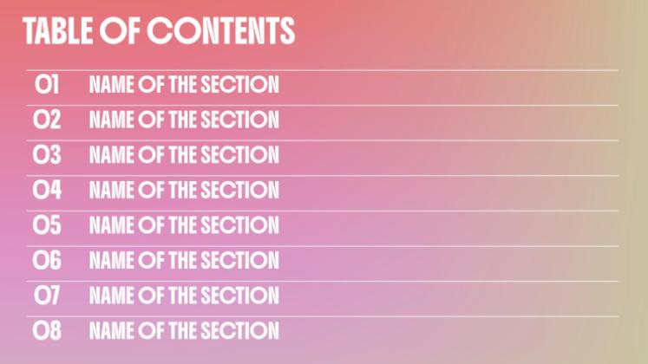648x364 pixels.
Task: Select section number 07
Action: tap(47, 296)
